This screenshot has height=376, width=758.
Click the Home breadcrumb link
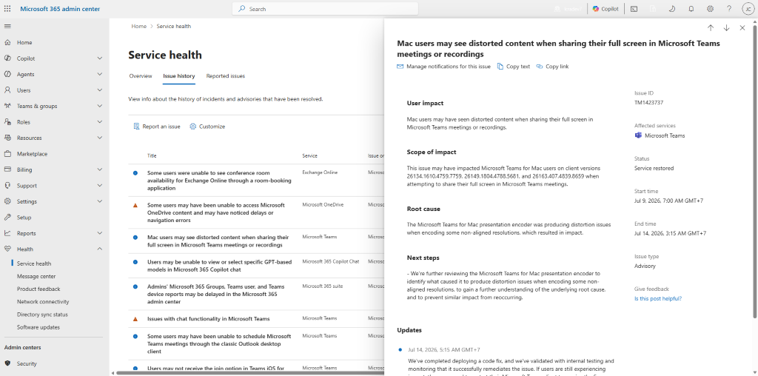[138, 27]
